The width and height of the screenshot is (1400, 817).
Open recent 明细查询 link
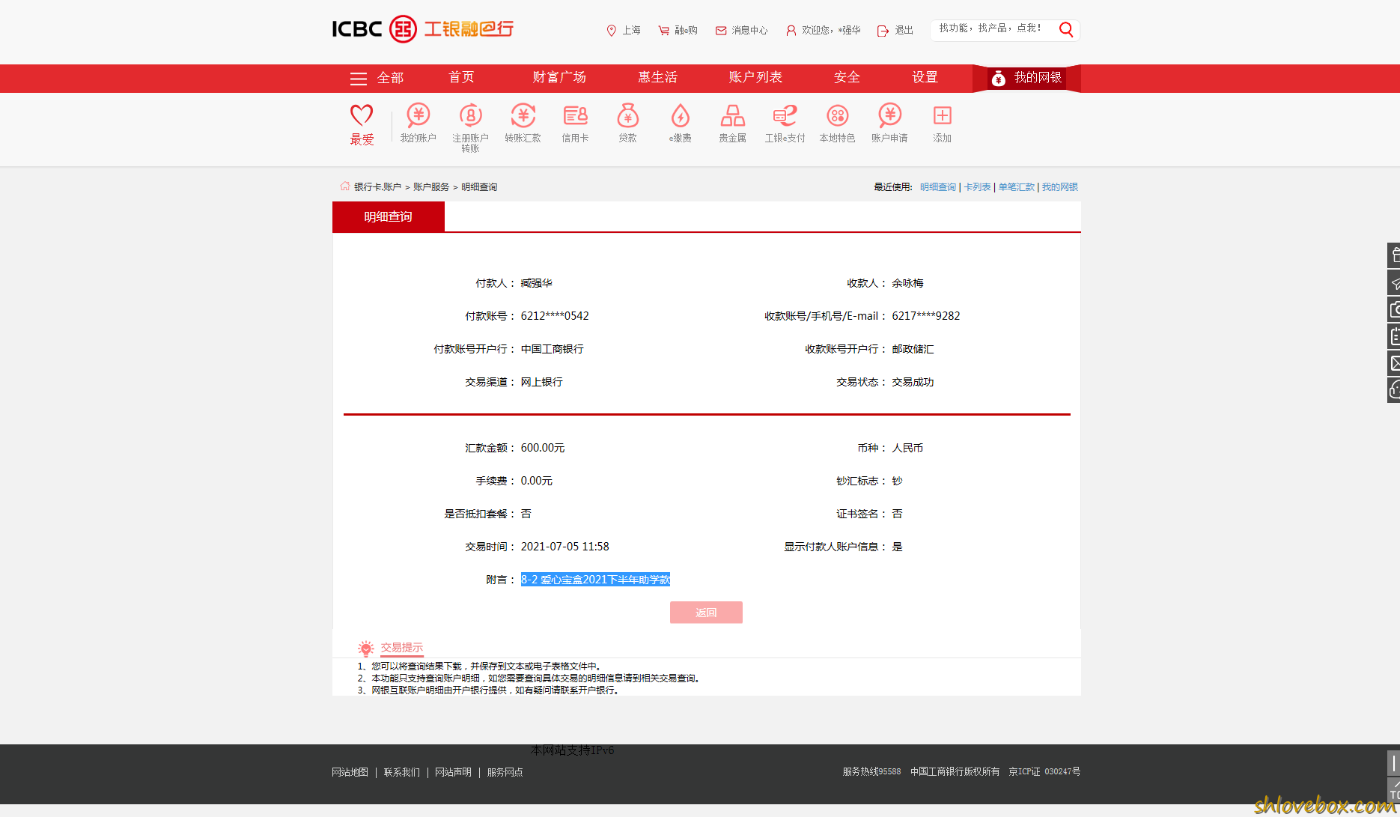tap(938, 187)
